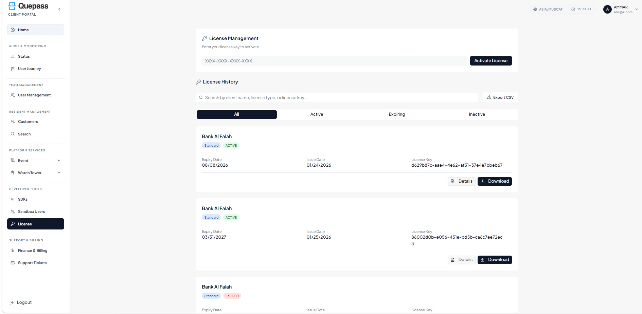Download the license expiring 03/31/2027
Screen dimensions: 642x314
(495, 260)
